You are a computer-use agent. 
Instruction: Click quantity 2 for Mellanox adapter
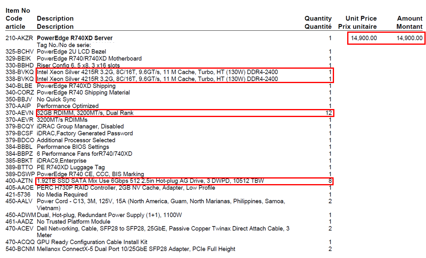tap(330, 249)
